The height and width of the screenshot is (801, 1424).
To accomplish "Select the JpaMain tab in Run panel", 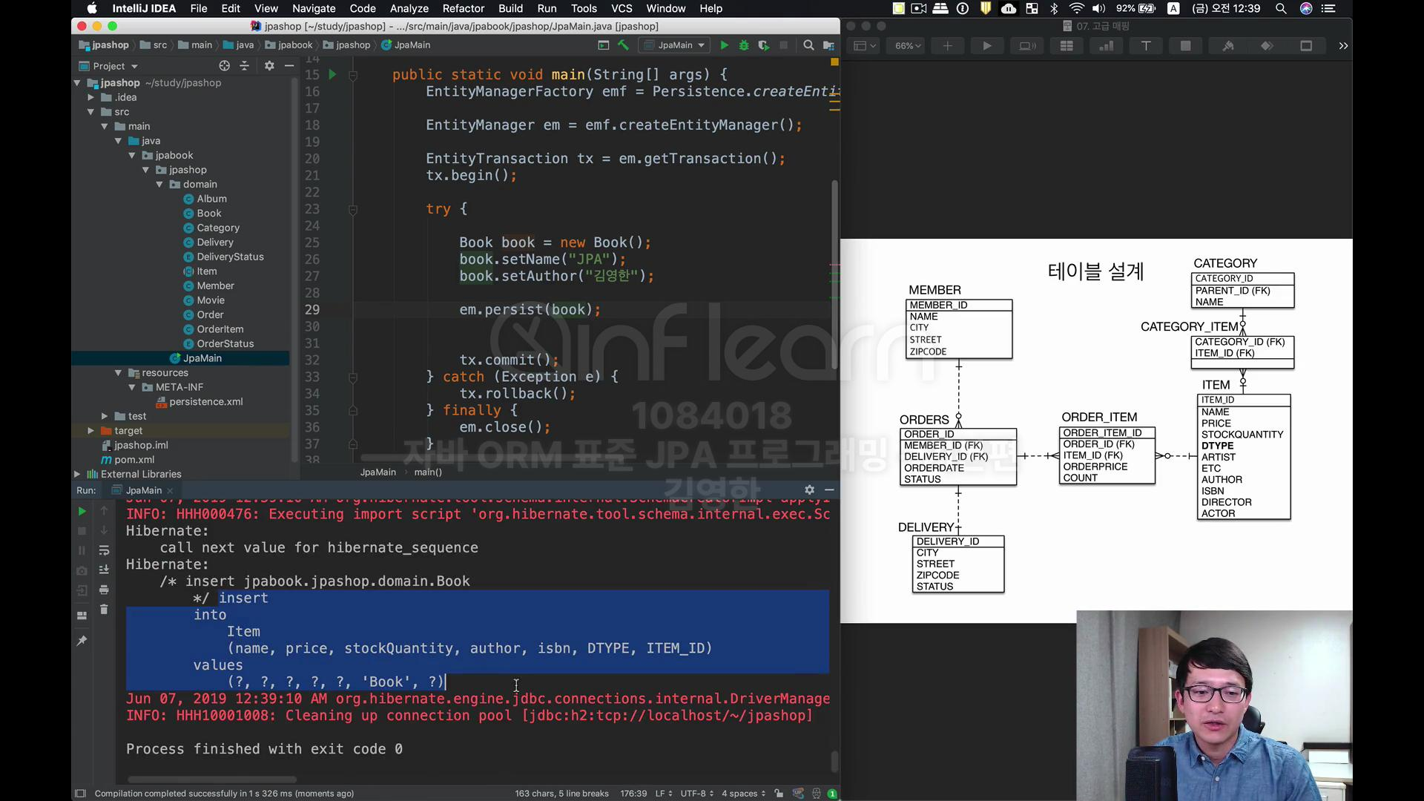I will 143,490.
